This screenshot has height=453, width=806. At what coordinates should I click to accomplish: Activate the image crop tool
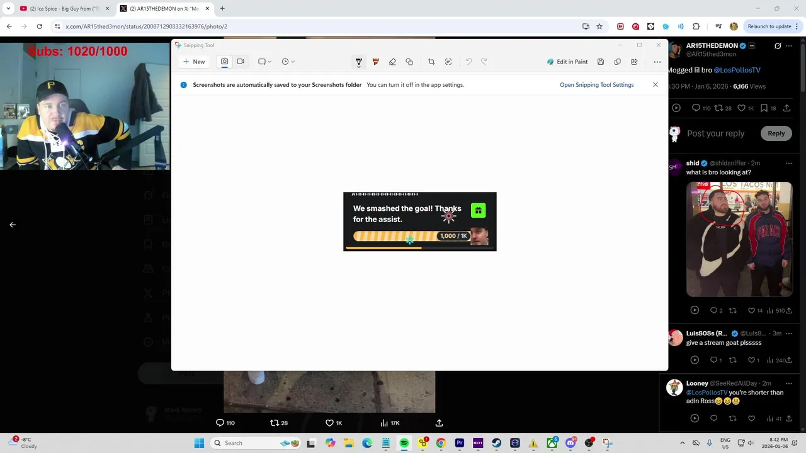click(431, 62)
